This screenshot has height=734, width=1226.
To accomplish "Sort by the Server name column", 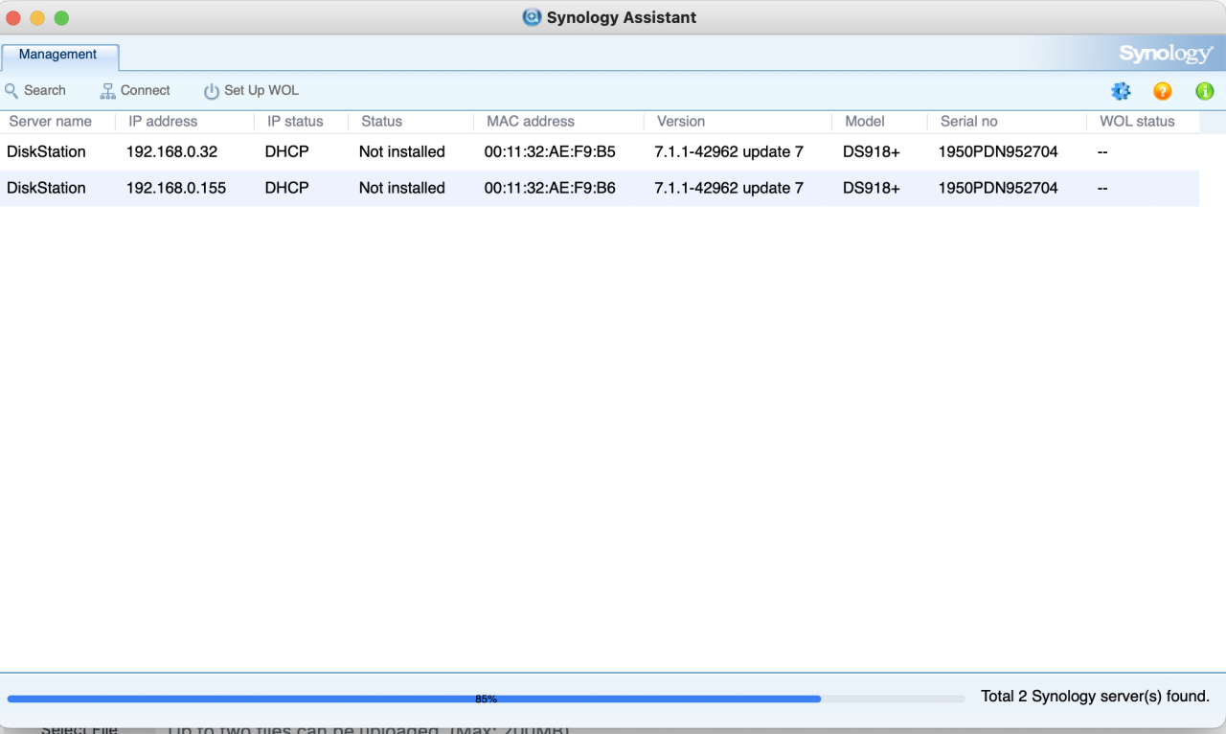I will [50, 122].
